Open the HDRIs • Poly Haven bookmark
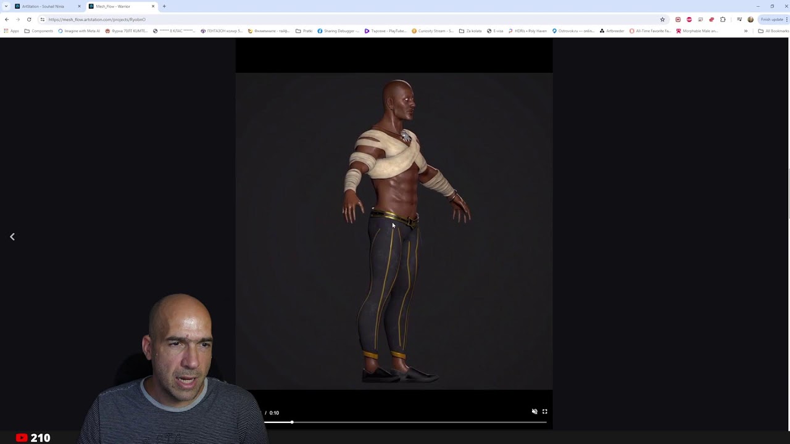 pyautogui.click(x=528, y=31)
